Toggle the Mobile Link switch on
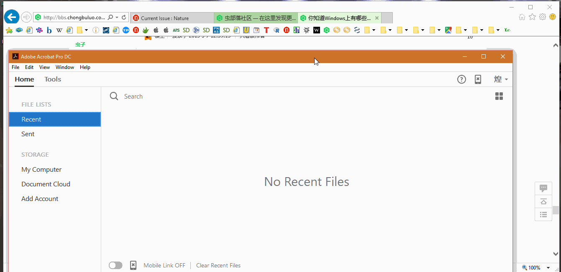The width and height of the screenshot is (561, 272). click(115, 265)
